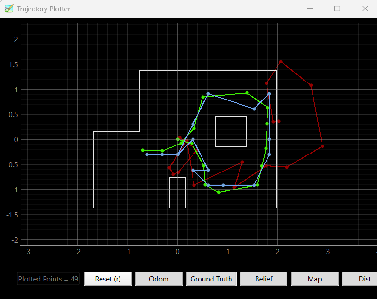This screenshot has height=299, width=377.
Task: Click y-axis label 1.5
Action: 13,65
